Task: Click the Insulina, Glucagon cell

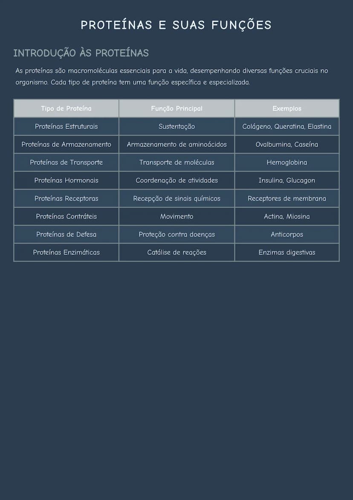Action: [x=287, y=181]
